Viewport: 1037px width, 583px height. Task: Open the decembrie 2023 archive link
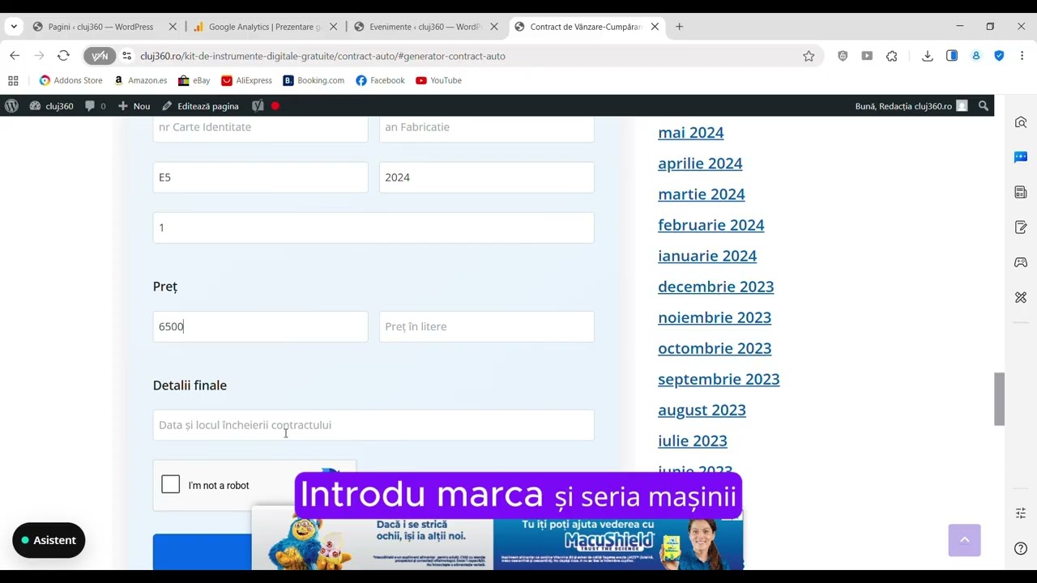[x=715, y=286]
